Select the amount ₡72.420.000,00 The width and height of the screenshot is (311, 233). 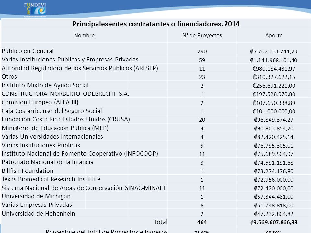click(274, 188)
